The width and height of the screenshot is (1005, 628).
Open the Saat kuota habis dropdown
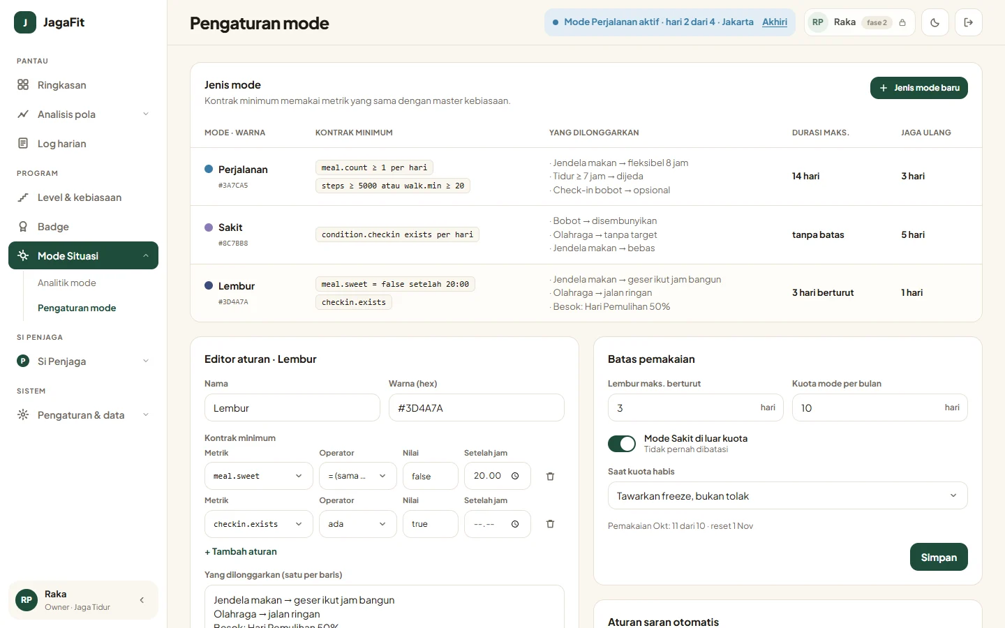click(x=788, y=495)
